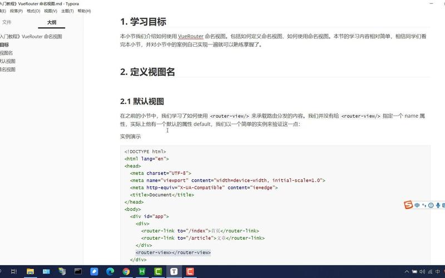Open the Sogou emoji smiley panel

click(x=431, y=205)
